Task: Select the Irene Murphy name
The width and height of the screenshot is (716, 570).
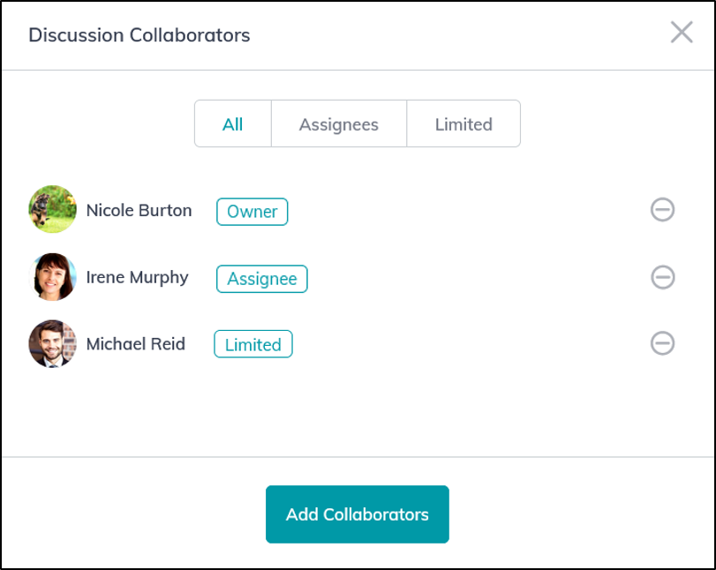Action: point(137,277)
